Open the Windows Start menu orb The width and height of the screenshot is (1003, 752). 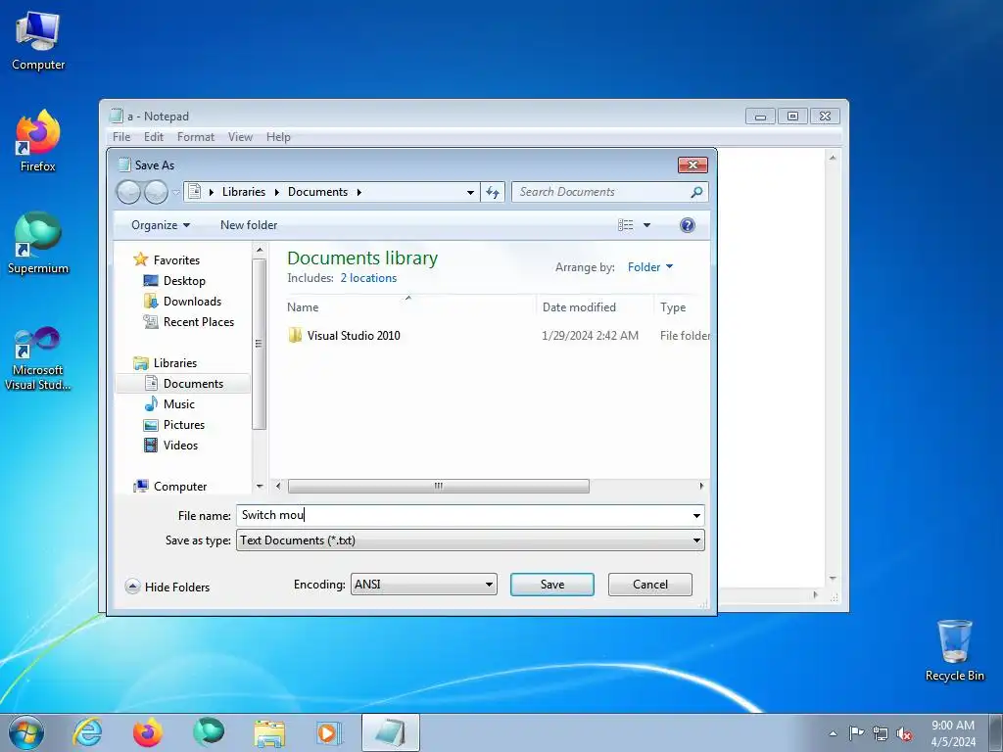click(26, 732)
